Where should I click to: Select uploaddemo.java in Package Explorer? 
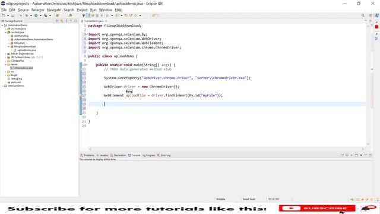click(26, 50)
